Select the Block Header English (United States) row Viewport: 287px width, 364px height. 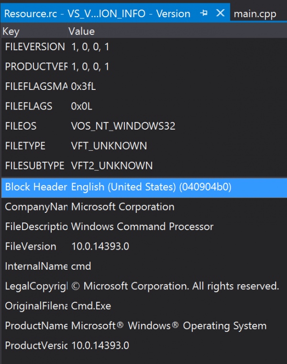144,188
